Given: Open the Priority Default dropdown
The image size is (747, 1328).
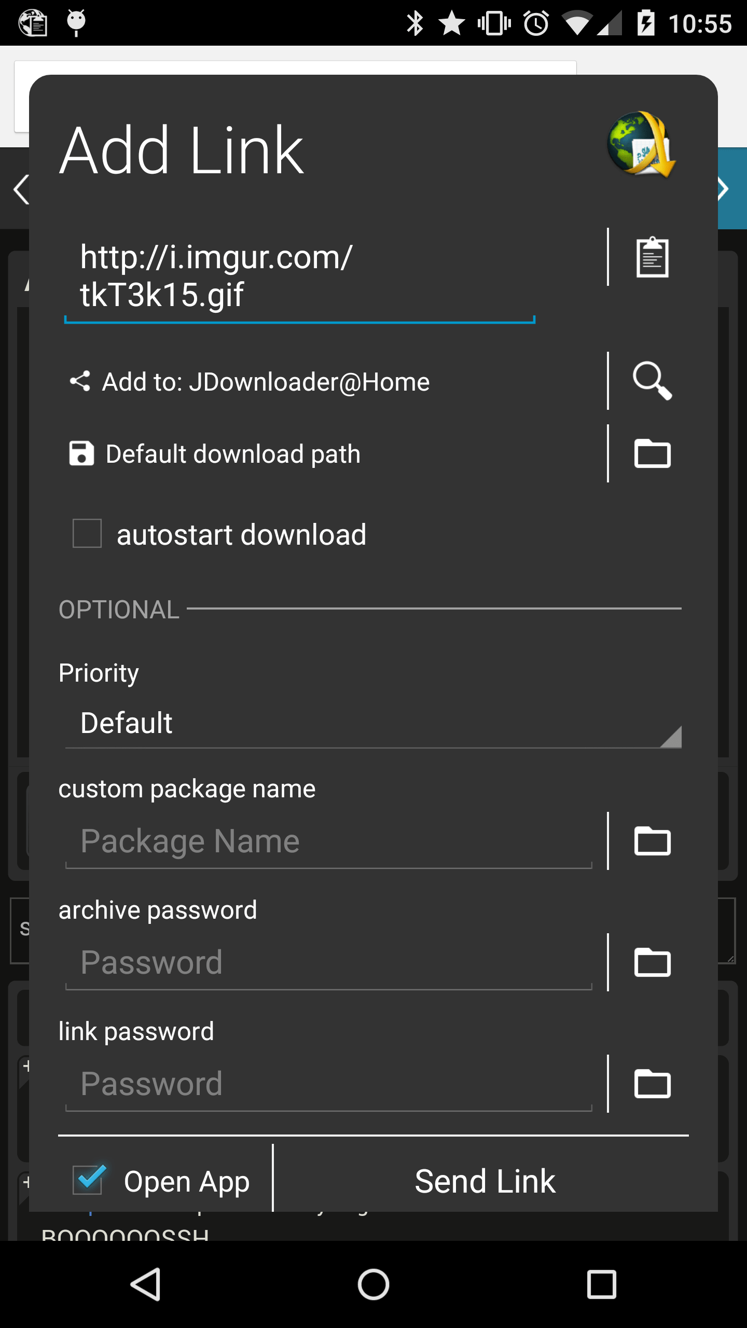Looking at the screenshot, I should pyautogui.click(x=374, y=723).
